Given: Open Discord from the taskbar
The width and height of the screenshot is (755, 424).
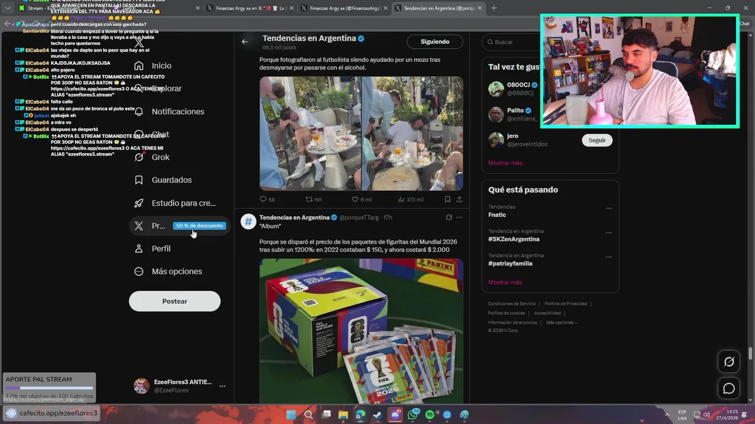Looking at the screenshot, I should click(395, 415).
